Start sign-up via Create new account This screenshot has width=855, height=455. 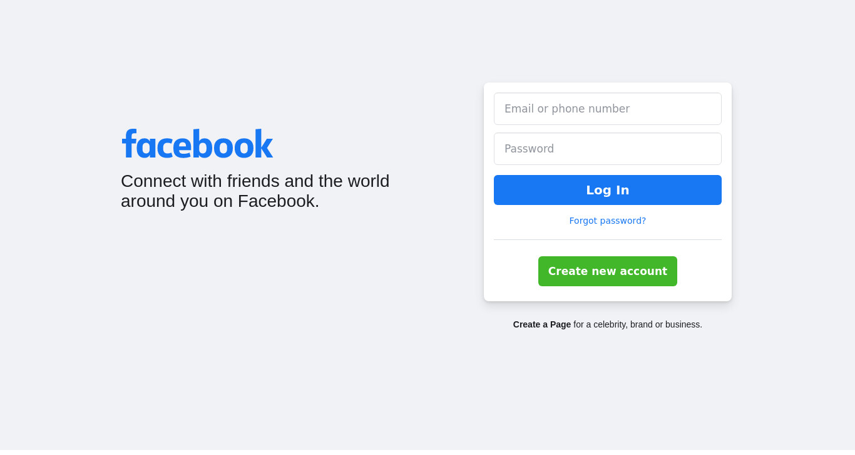click(608, 271)
